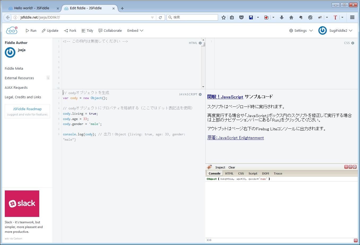Open HTML panel settings gear

click(x=200, y=43)
